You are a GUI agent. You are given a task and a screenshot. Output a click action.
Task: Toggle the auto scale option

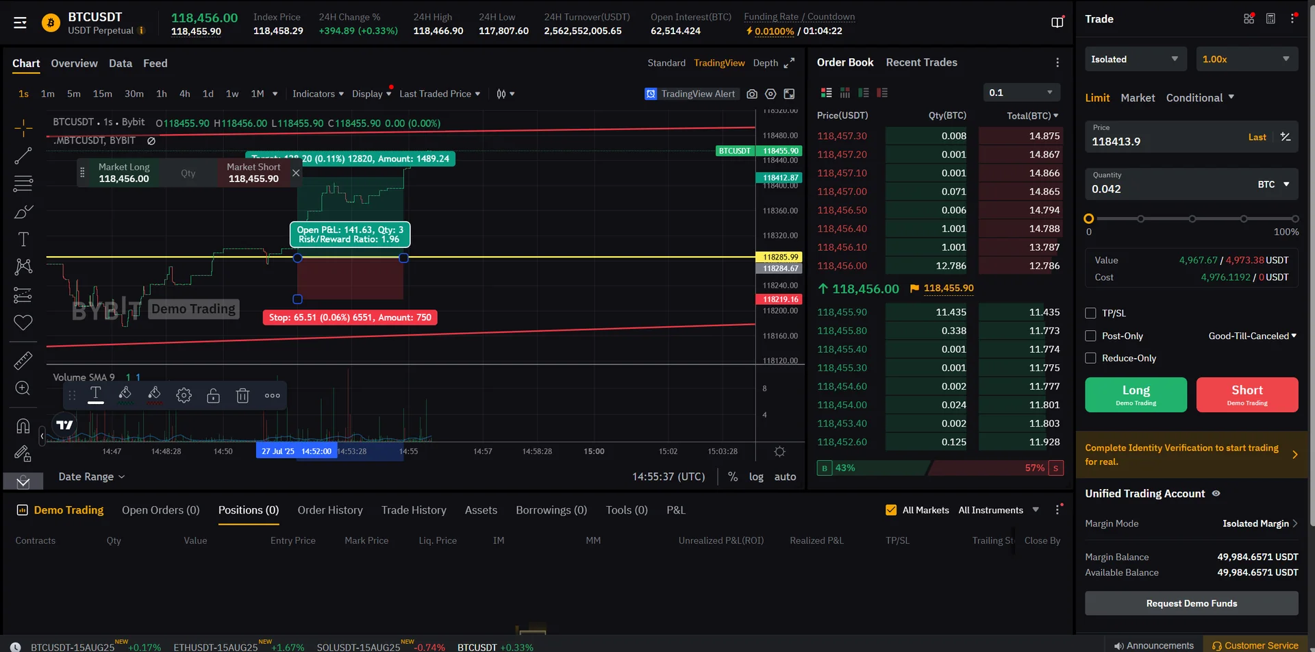785,477
